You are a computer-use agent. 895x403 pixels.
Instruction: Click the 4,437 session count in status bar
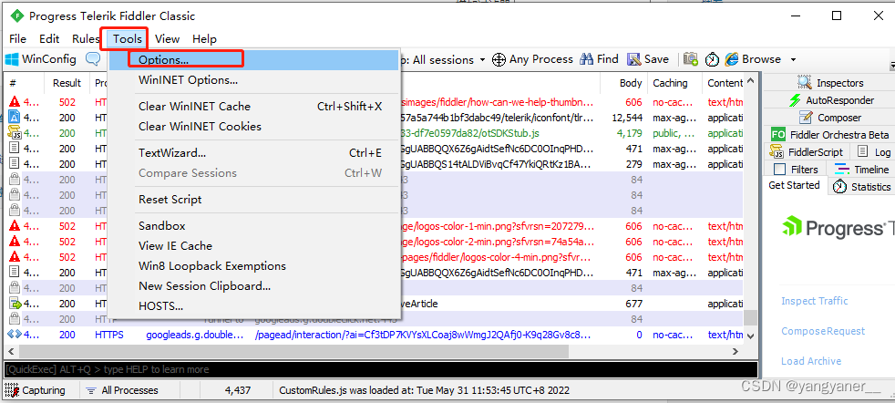click(238, 390)
